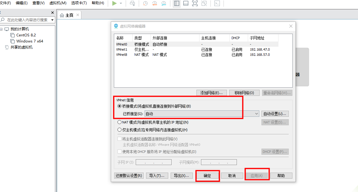Open the library search dropdown arrow
The width and height of the screenshot is (358, 192).
pyautogui.click(x=52, y=20)
